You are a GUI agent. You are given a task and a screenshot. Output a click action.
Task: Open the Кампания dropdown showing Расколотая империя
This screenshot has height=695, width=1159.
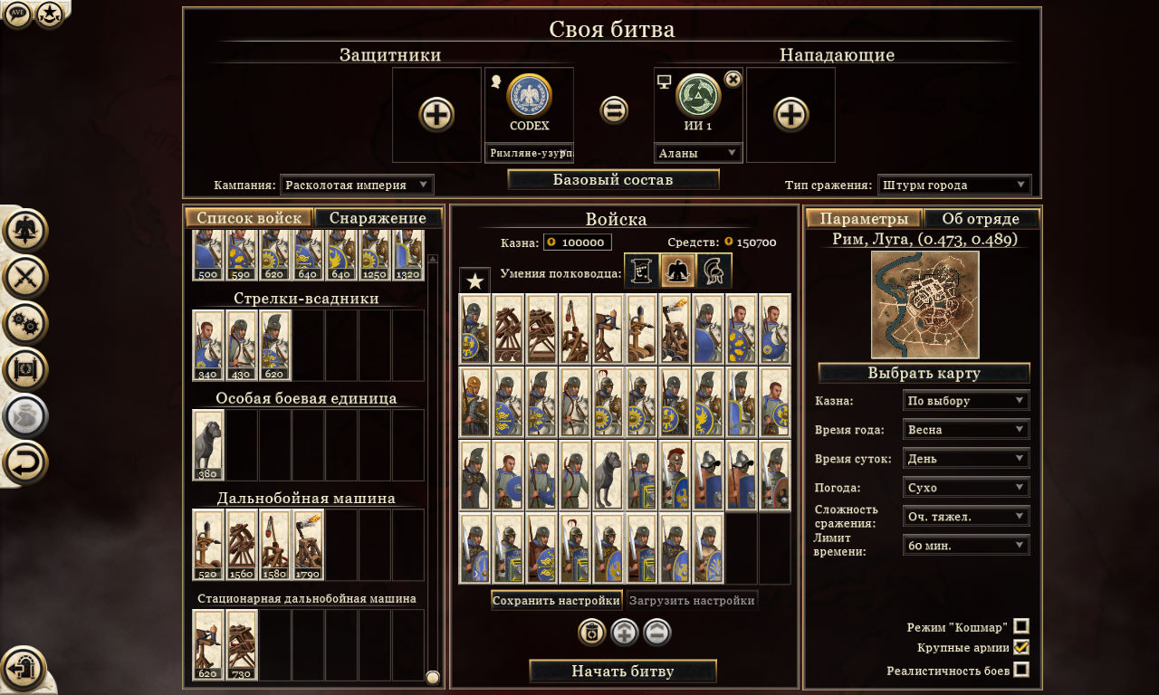tap(357, 185)
